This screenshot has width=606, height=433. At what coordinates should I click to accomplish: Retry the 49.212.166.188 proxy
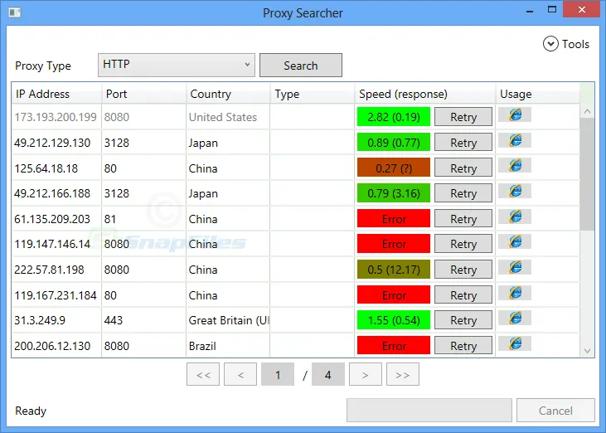(x=463, y=193)
